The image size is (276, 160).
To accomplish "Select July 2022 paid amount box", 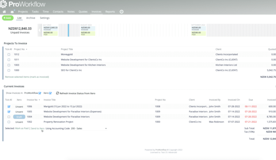I will [51, 34].
